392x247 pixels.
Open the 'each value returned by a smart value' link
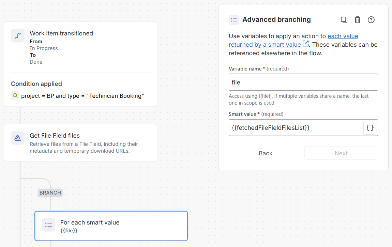click(293, 40)
